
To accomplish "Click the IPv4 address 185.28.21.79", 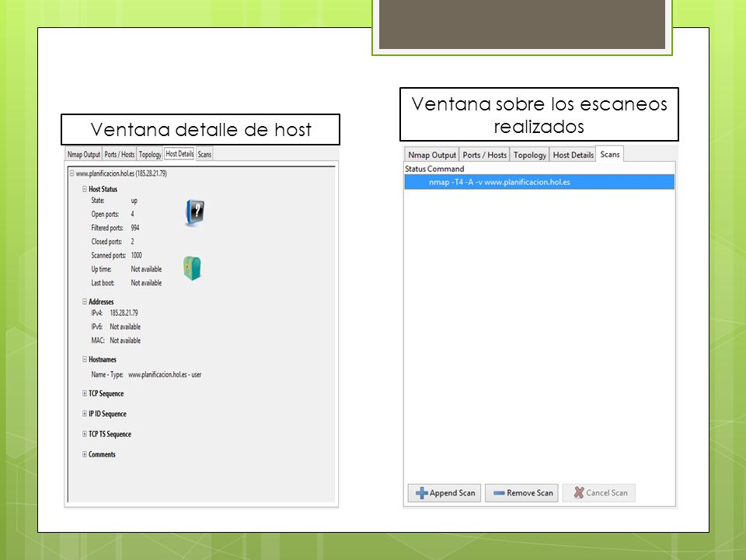I will 124,313.
